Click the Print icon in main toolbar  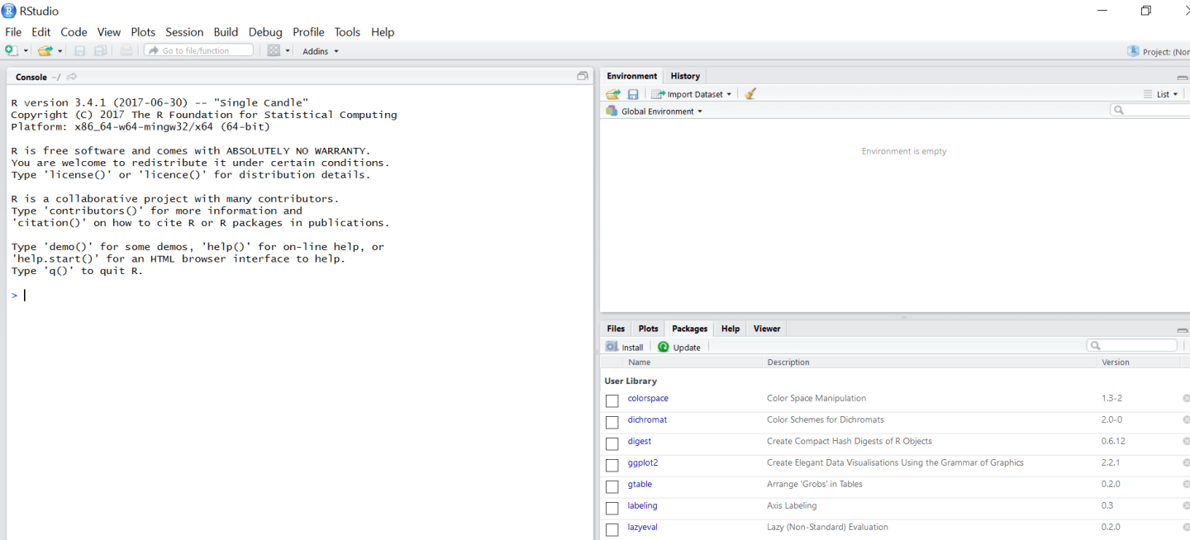tap(126, 50)
